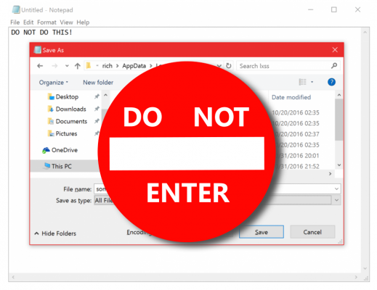Viewport: 377px width, 290px height.
Task: Select the row dated 31/2016 20:01
Action: point(299,156)
